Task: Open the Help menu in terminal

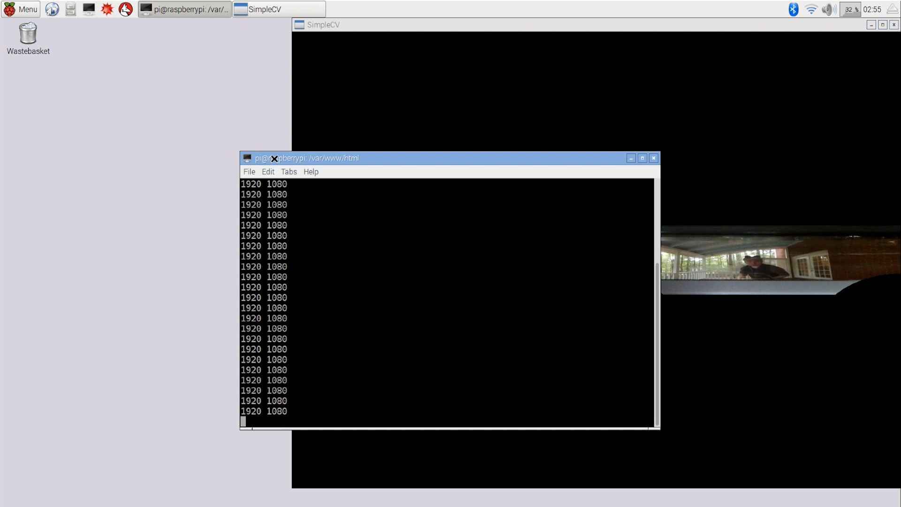Action: (x=311, y=172)
